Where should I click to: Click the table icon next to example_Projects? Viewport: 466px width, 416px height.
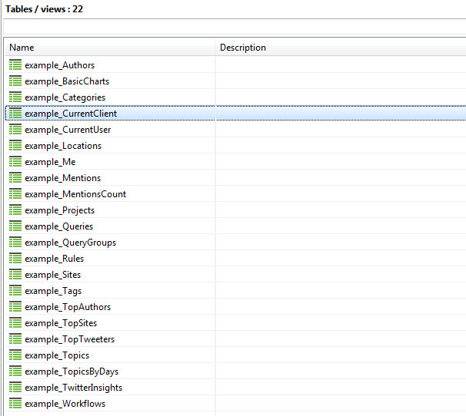[15, 210]
